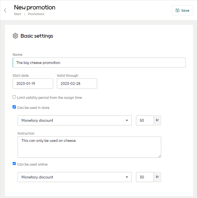This screenshot has width=197, height=198.
Task: Click the Instruction textarea resize handle
Action: point(160,156)
